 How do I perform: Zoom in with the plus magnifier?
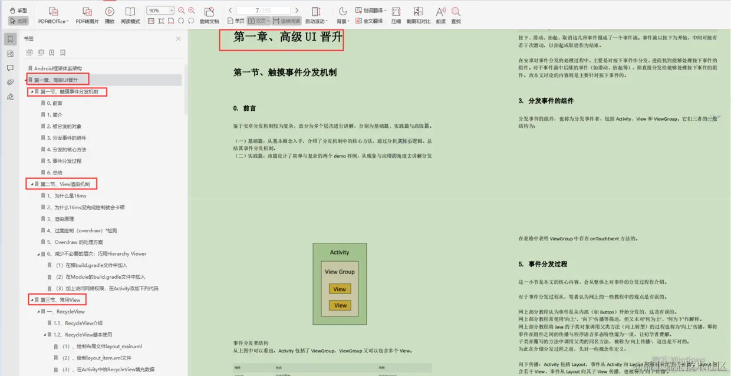tap(192, 11)
